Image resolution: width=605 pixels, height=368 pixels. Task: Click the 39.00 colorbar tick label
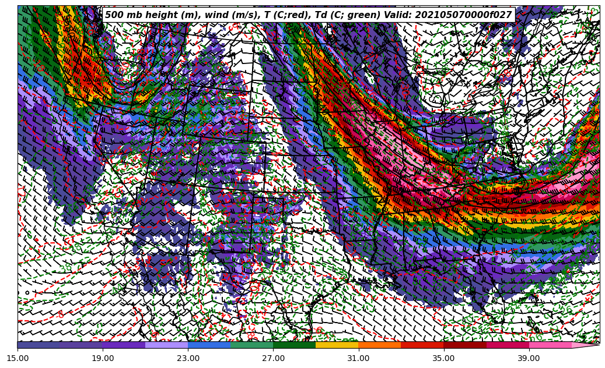529,358
